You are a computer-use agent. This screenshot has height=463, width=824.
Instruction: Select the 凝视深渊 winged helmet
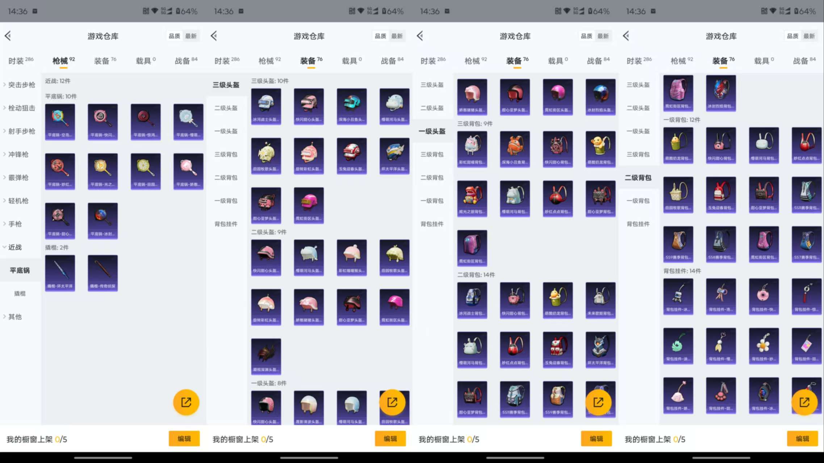(266, 356)
